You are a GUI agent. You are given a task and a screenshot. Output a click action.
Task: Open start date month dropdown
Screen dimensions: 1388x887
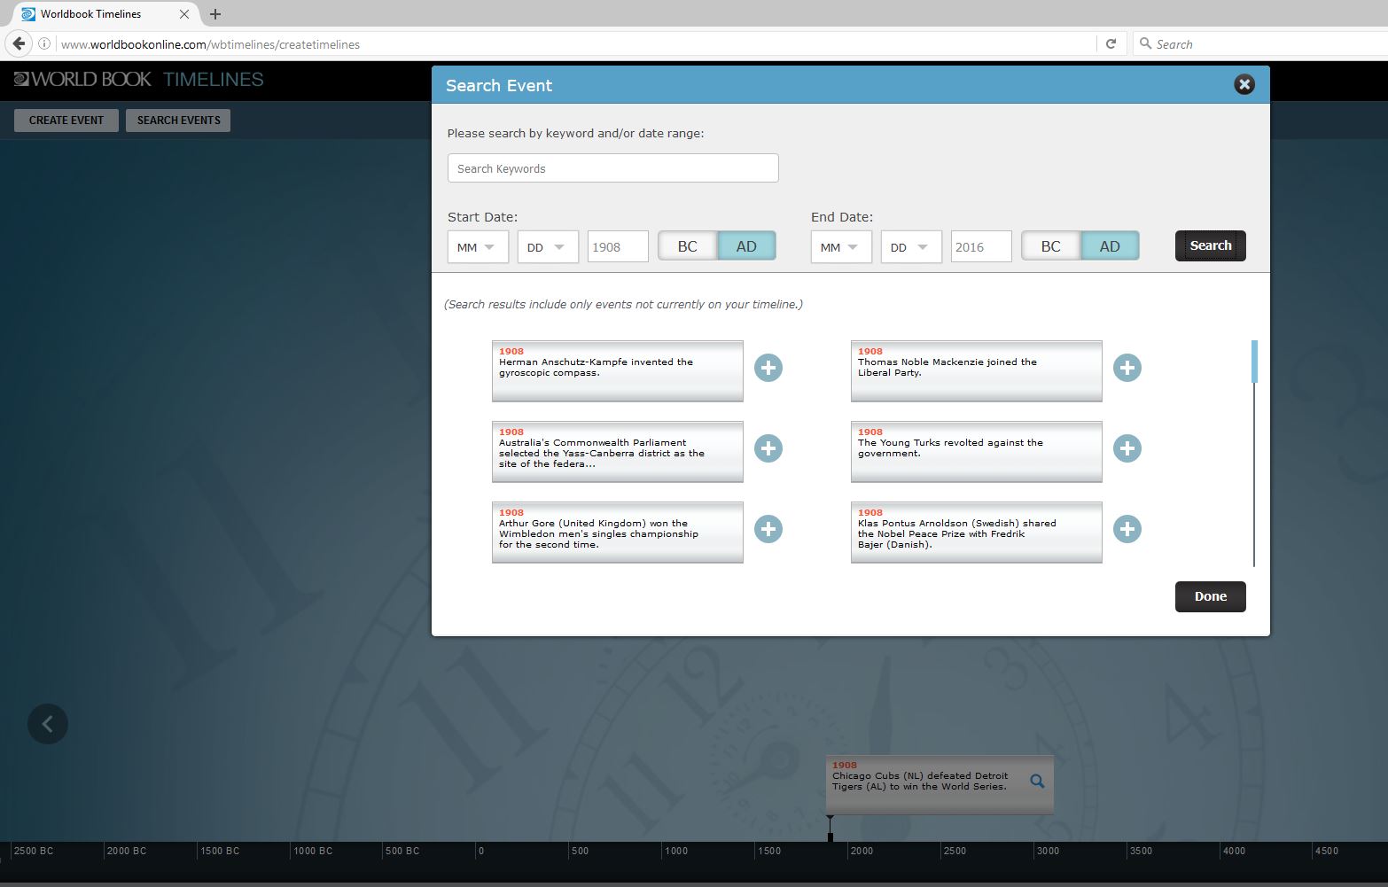click(478, 247)
